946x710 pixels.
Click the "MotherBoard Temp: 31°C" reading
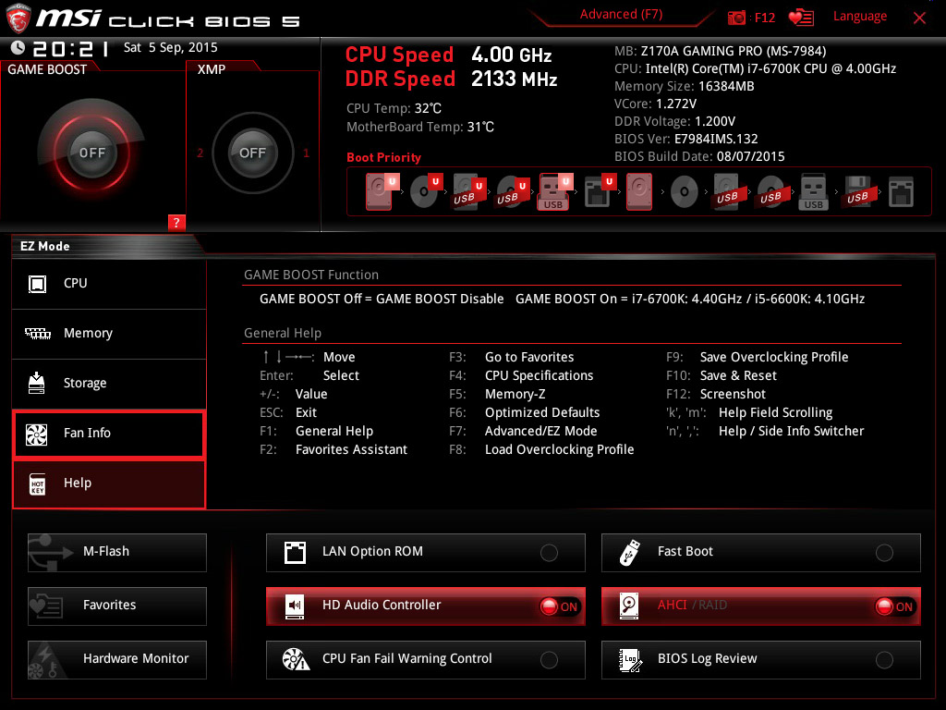tap(420, 127)
